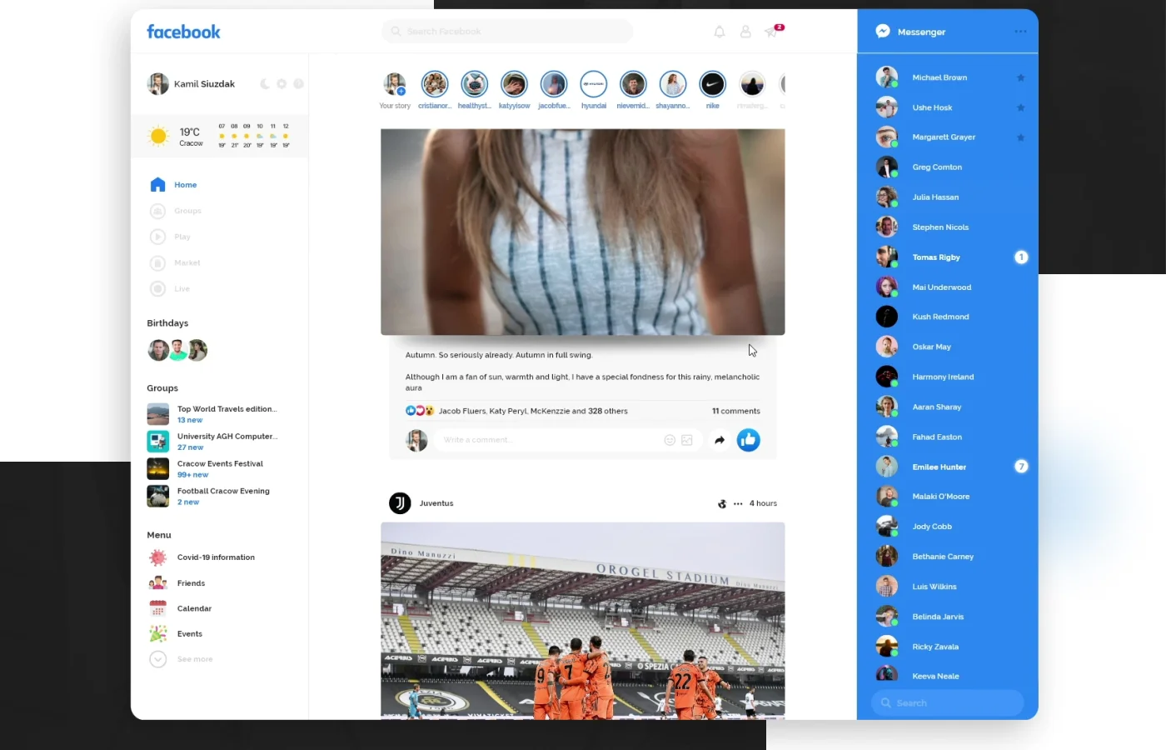Open the Messenger logo icon
This screenshot has width=1166, height=750.
(x=883, y=32)
